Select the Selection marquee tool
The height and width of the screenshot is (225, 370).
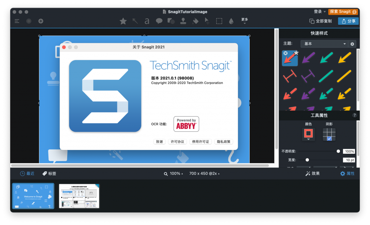[x=219, y=21]
